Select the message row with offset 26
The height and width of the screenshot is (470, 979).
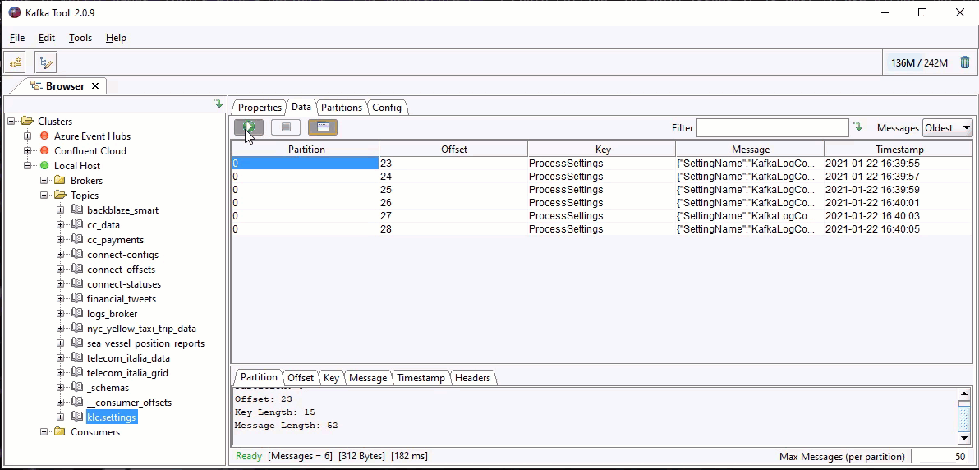(x=601, y=202)
